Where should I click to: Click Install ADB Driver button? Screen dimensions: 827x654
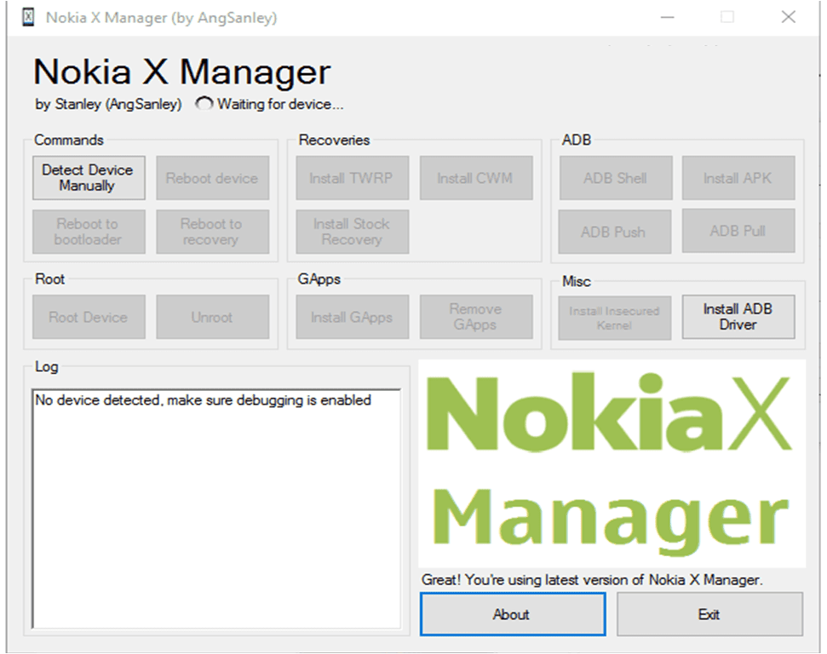(738, 317)
